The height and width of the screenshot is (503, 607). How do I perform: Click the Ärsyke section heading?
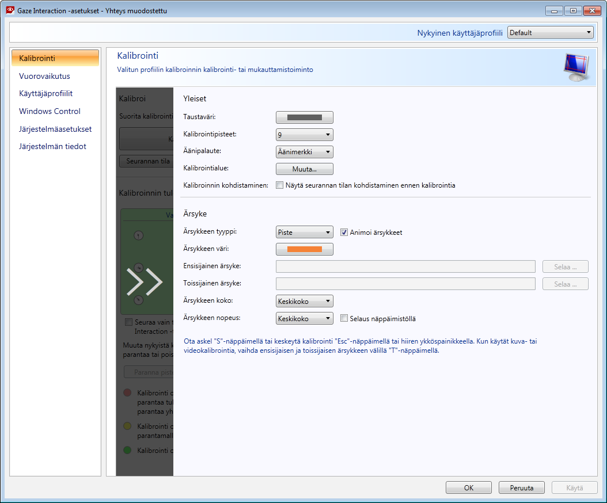pos(195,214)
